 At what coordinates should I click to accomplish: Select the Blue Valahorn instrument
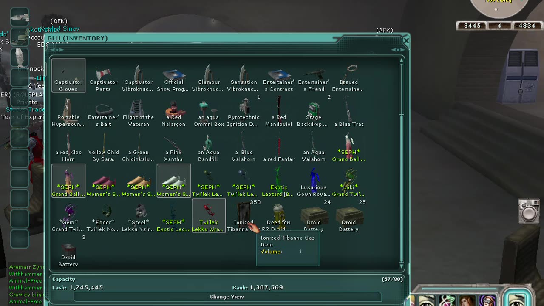(x=244, y=146)
